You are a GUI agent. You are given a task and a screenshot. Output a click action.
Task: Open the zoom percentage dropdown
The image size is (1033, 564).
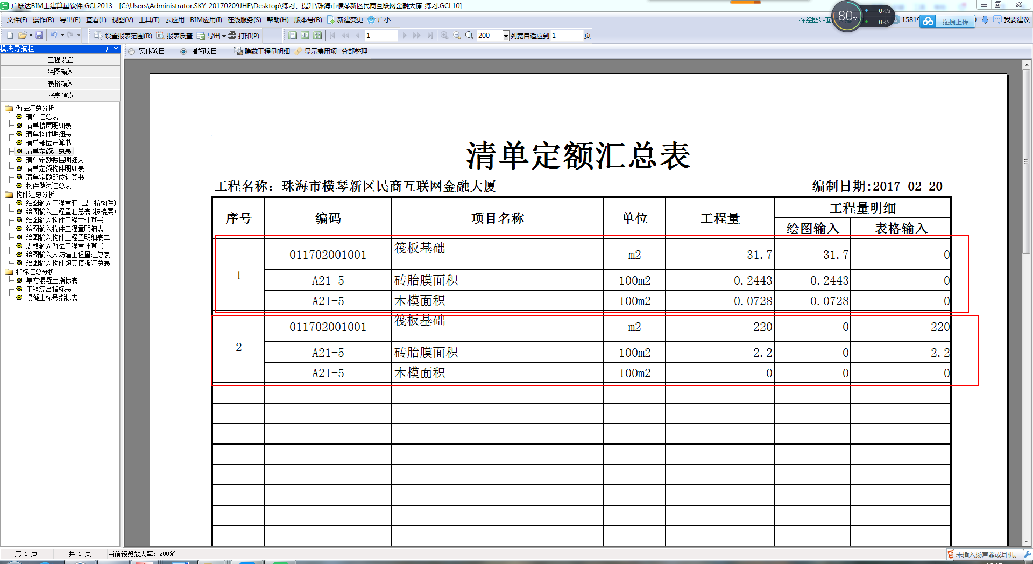(506, 36)
